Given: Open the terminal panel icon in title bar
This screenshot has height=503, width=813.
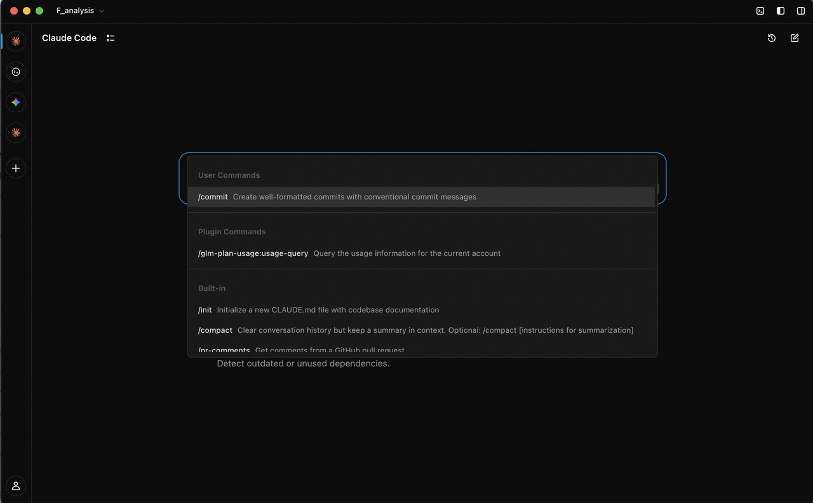Looking at the screenshot, I should pyautogui.click(x=760, y=11).
